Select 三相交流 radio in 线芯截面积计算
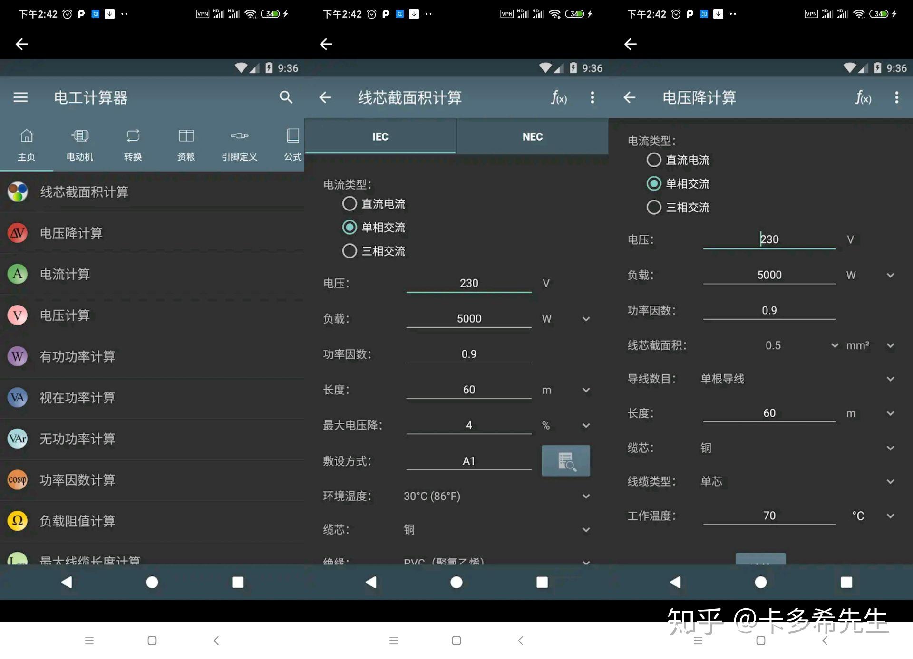The image size is (913, 659). point(350,251)
